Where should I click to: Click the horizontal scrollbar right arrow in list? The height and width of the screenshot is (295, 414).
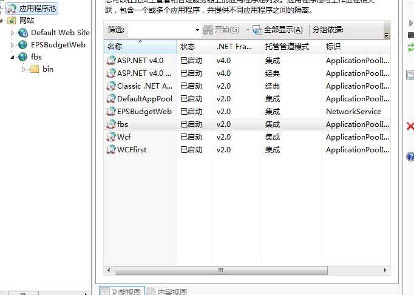coord(385,270)
